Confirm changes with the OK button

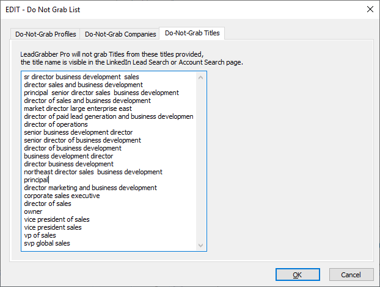click(298, 275)
